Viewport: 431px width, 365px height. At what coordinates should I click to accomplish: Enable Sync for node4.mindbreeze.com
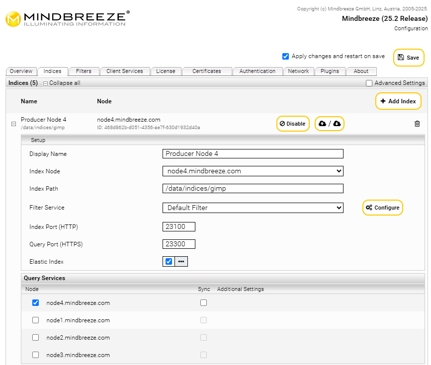[203, 302]
